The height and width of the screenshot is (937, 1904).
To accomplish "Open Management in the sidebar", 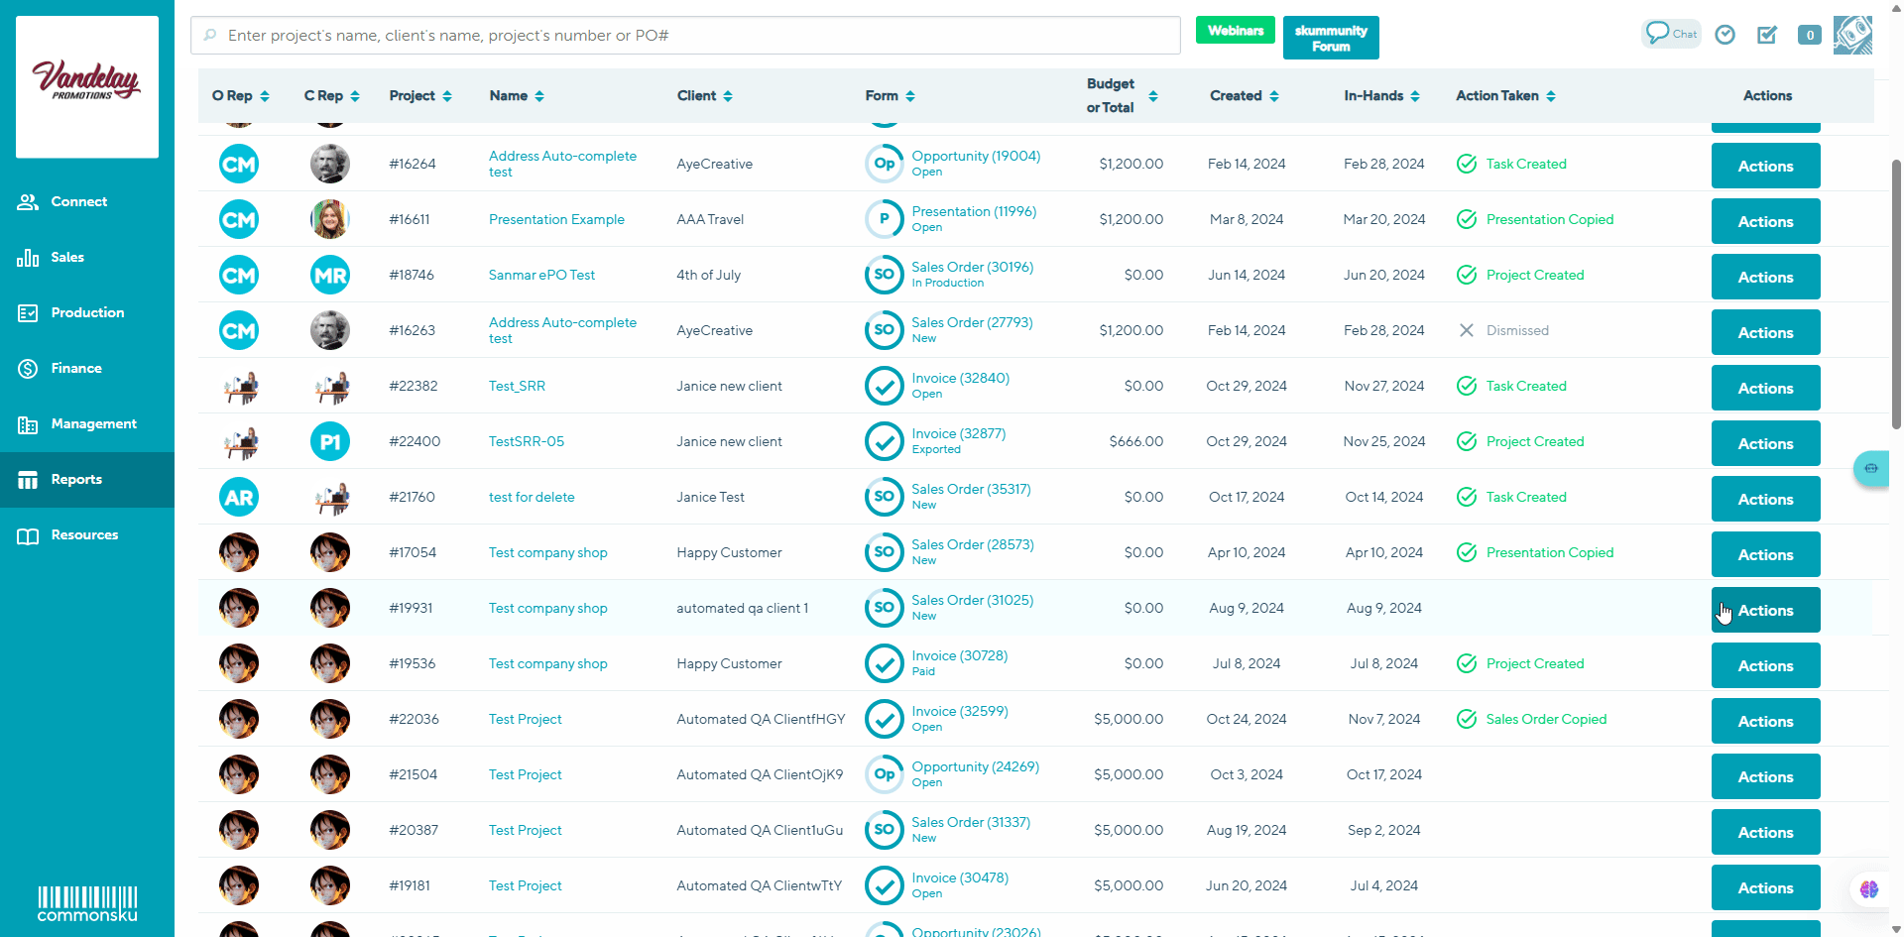I will tap(93, 423).
